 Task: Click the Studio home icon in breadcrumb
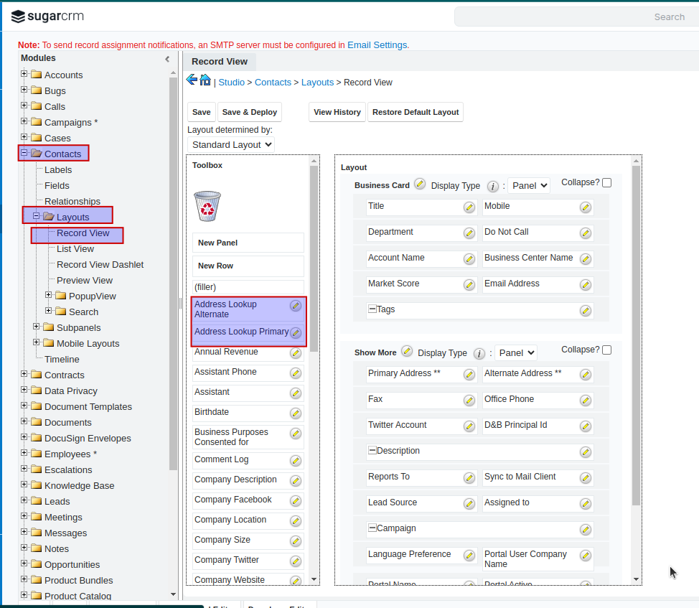tap(205, 80)
